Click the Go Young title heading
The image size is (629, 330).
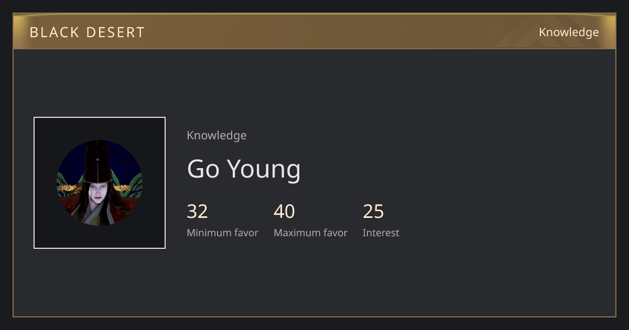point(244,169)
